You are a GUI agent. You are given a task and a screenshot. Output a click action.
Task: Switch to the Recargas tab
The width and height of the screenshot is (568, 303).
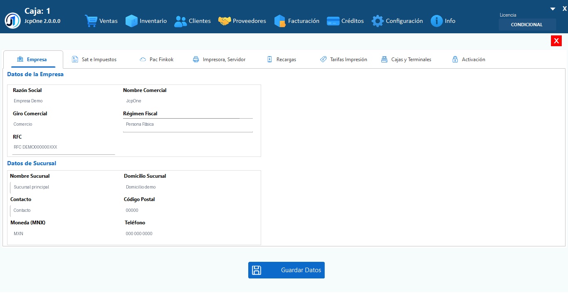click(282, 60)
